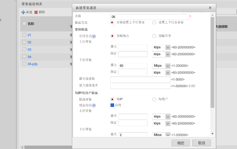
Task: Click overall upstream 最大 bandwidth input
Action: tap(133, 47)
